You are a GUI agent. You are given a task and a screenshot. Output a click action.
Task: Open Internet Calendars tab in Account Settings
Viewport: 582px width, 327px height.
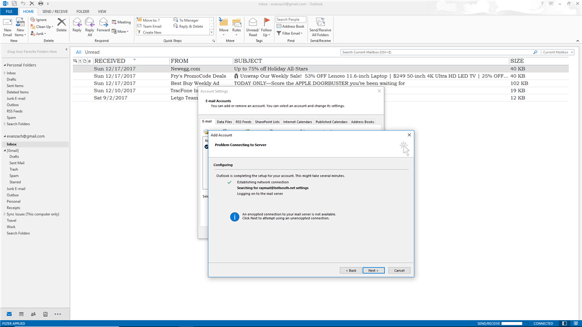point(297,121)
